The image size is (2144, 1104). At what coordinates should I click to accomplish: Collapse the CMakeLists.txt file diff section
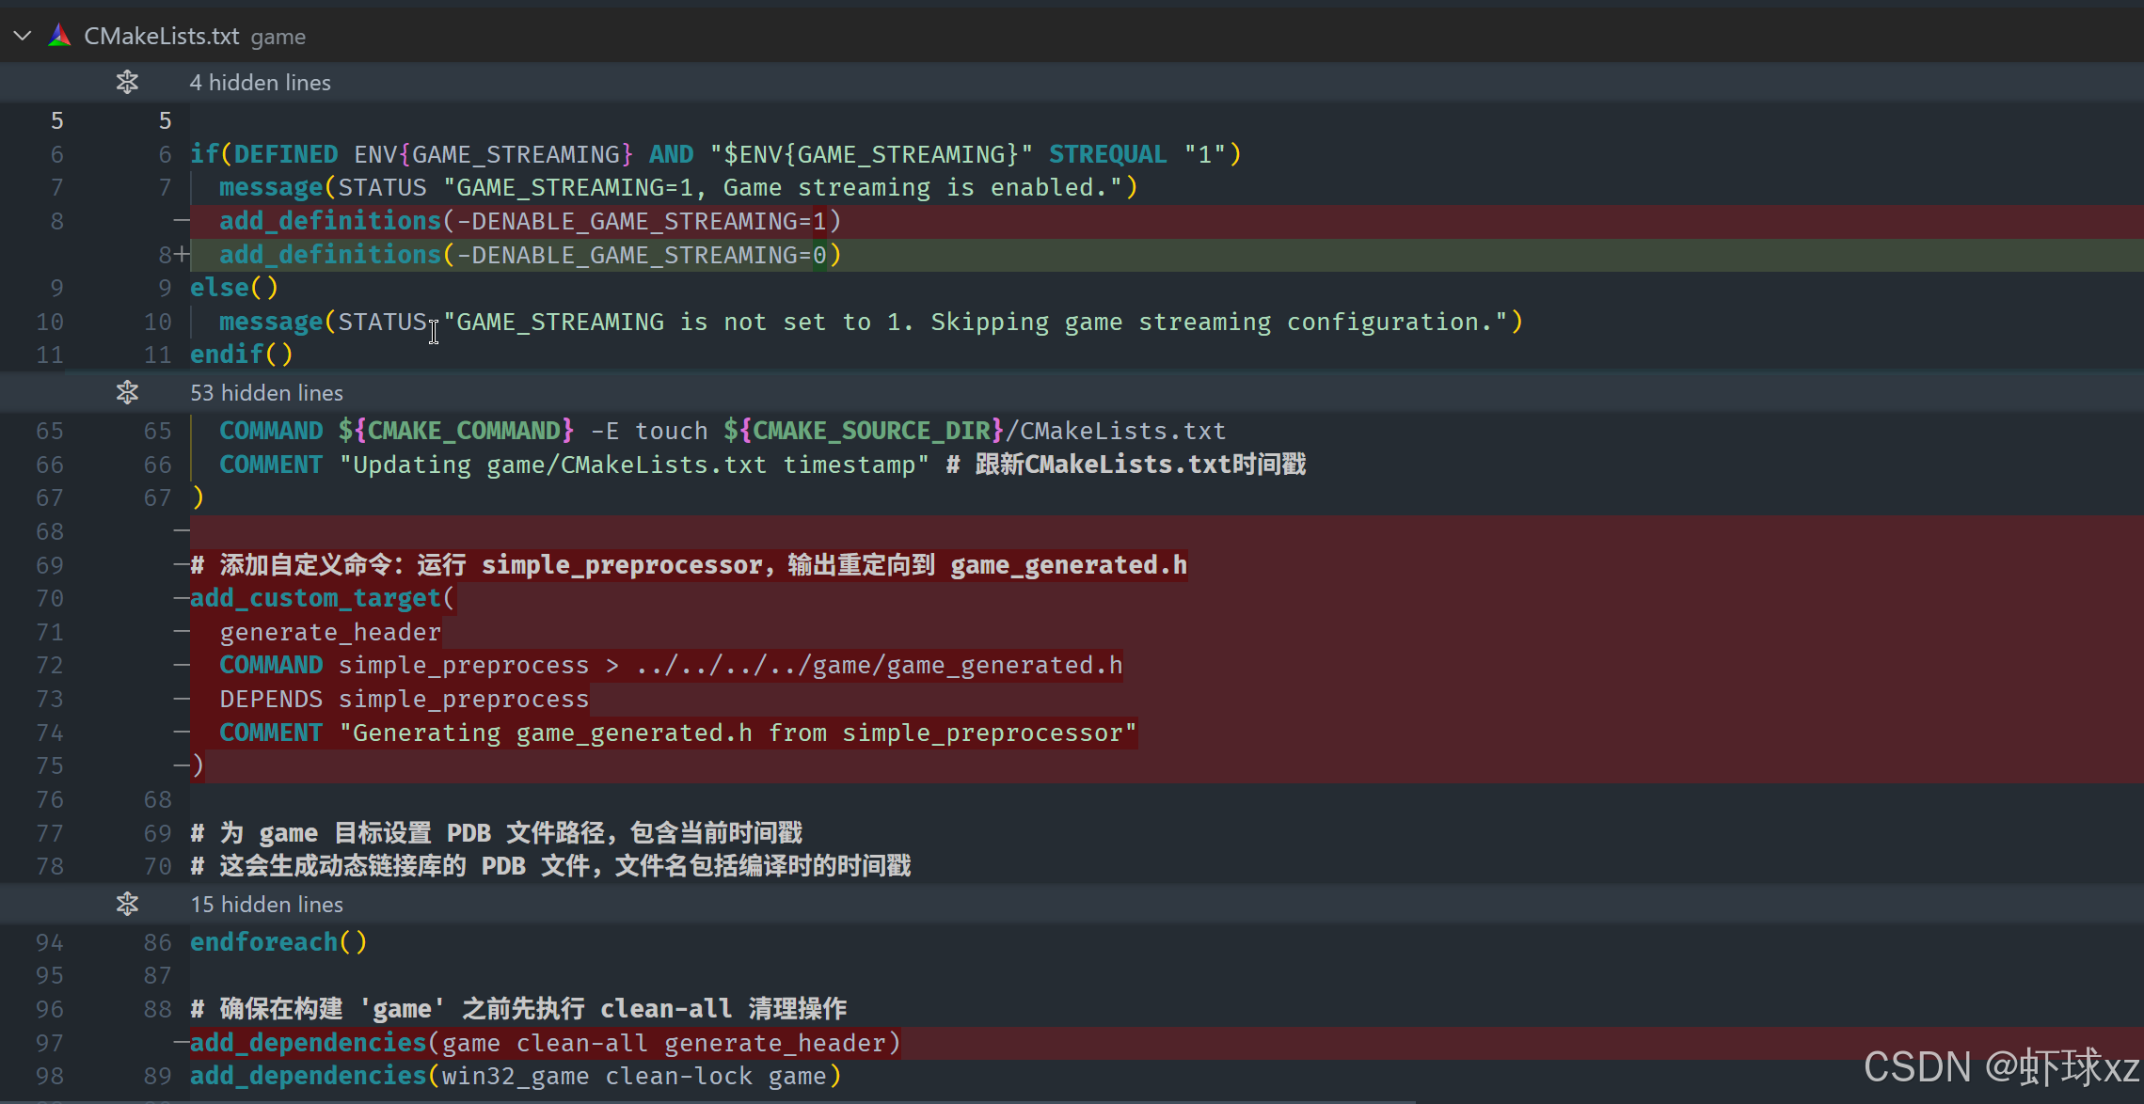[x=23, y=36]
